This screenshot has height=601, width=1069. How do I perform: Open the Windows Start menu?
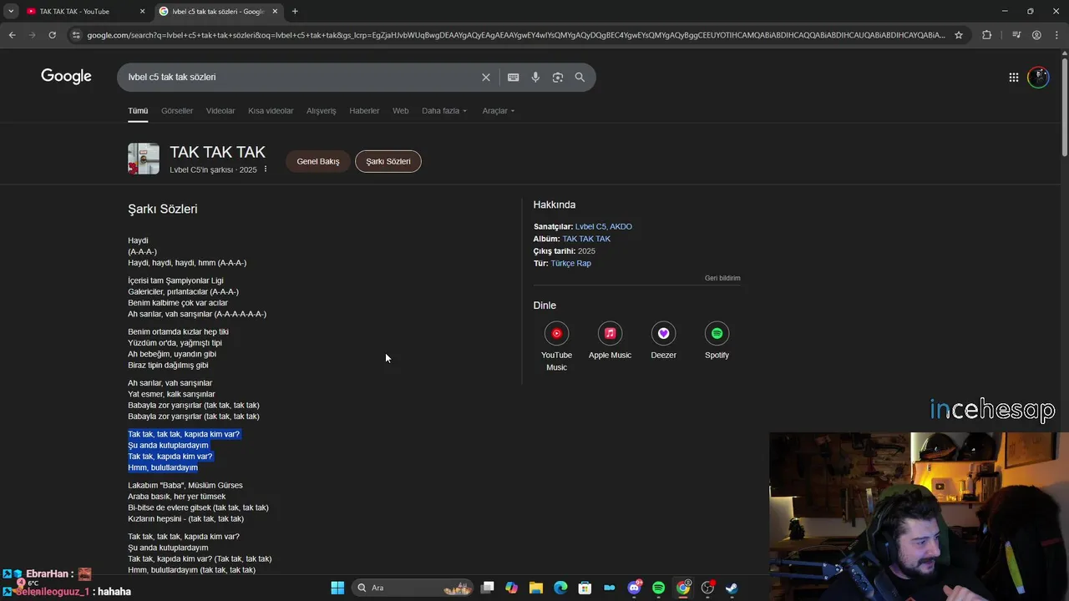[337, 588]
